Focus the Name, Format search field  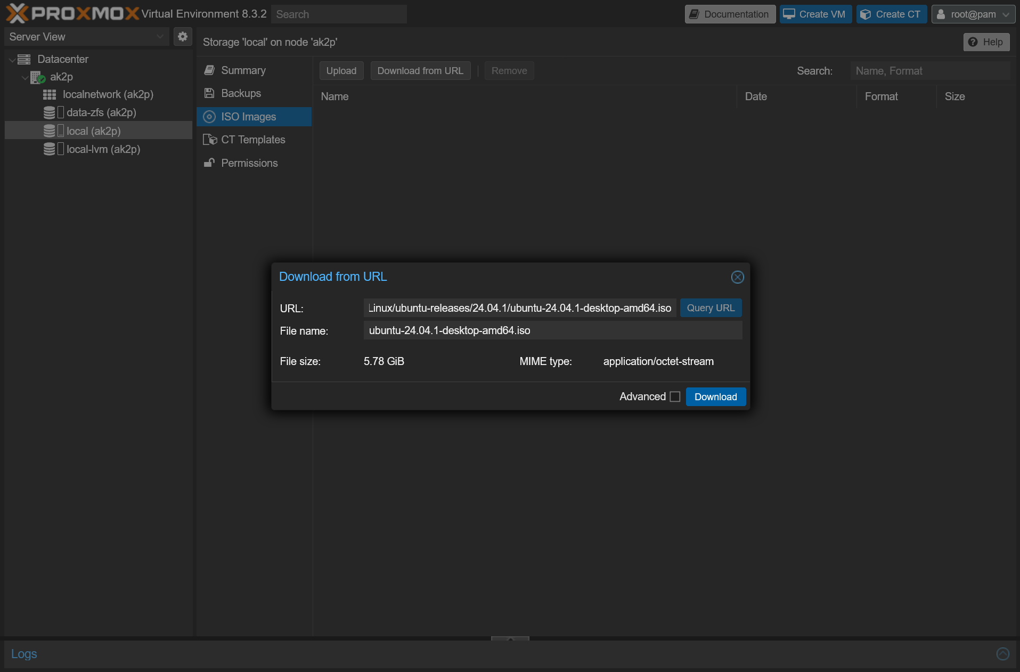coord(930,71)
